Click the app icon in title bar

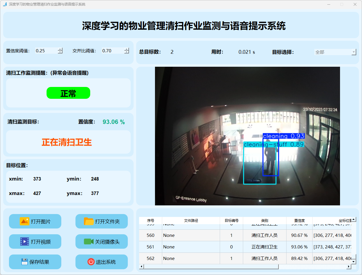click(x=5, y=4)
